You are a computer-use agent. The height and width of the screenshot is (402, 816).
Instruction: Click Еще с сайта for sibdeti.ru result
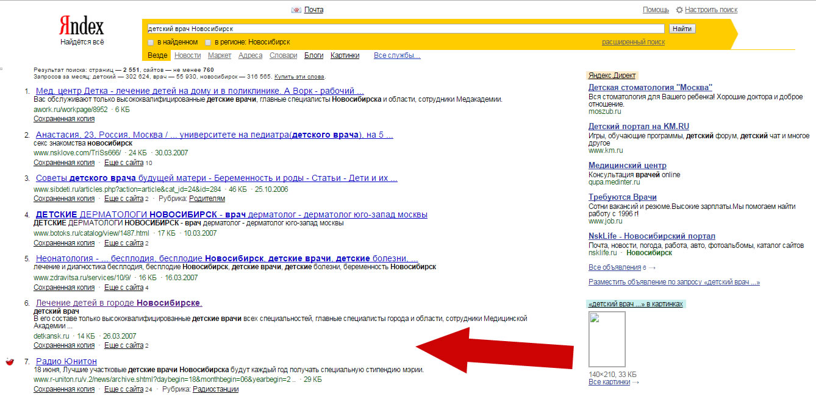coord(124,199)
